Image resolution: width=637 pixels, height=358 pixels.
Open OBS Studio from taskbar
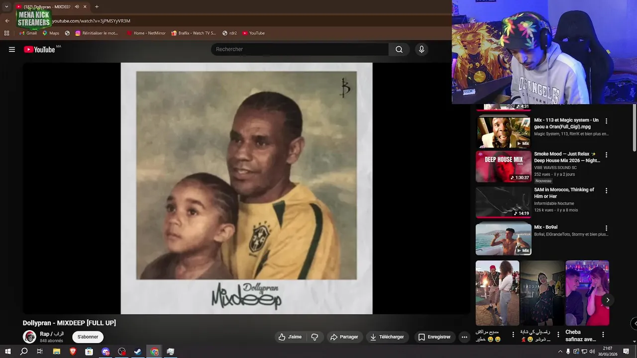tap(122, 352)
